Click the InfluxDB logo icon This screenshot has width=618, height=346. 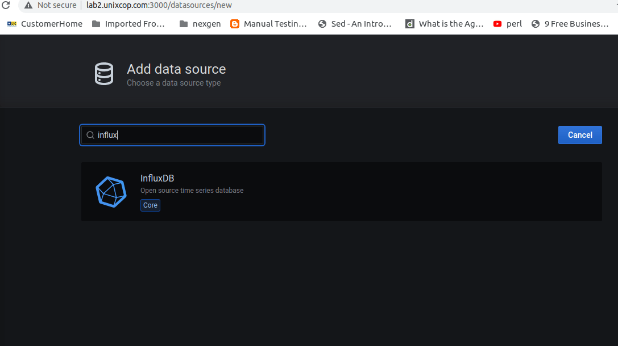point(111,192)
